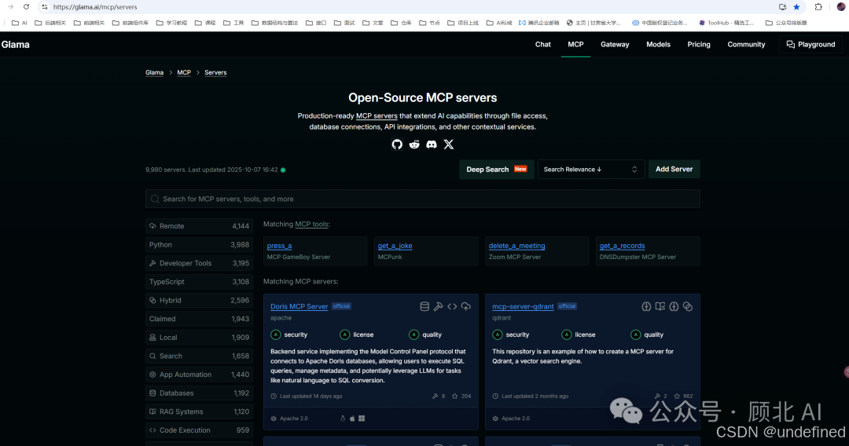Filter servers by Python
The width and height of the screenshot is (849, 446).
[x=199, y=245]
